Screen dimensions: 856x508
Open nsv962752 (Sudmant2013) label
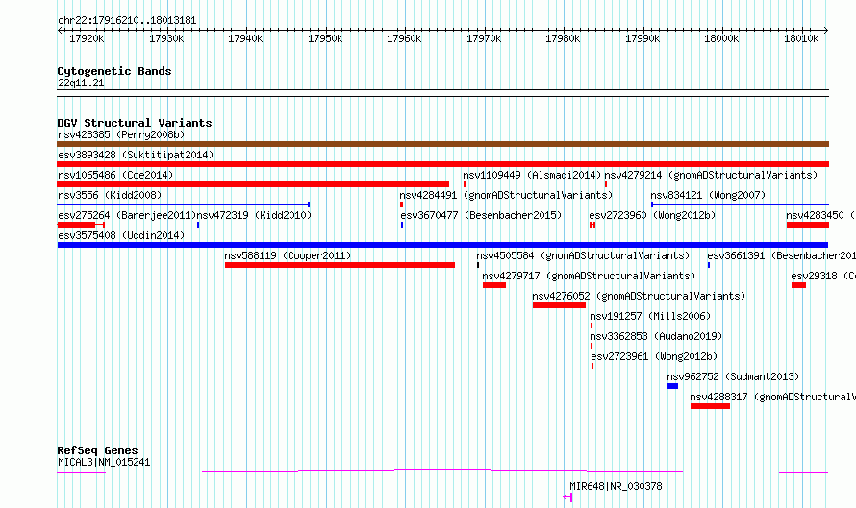[733, 376]
